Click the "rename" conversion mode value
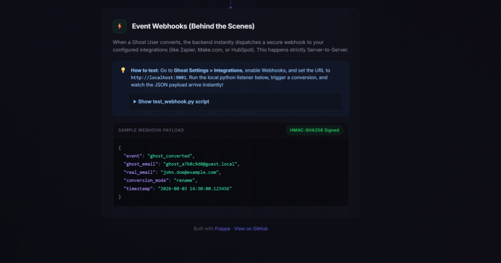The height and width of the screenshot is (263, 501). pos(184,180)
